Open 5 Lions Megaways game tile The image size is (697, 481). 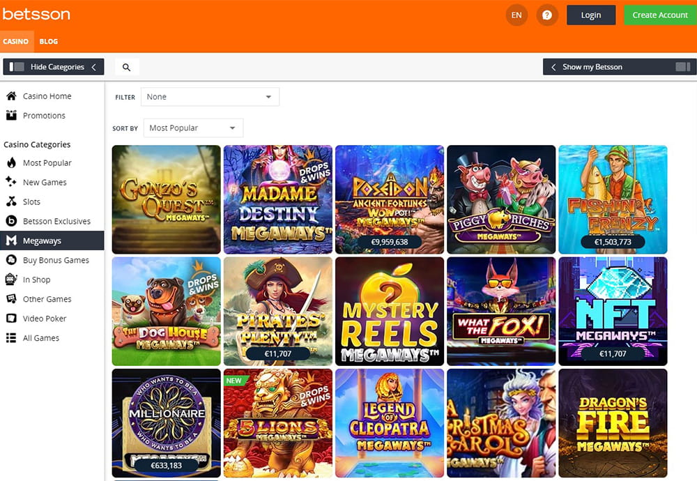pos(278,422)
